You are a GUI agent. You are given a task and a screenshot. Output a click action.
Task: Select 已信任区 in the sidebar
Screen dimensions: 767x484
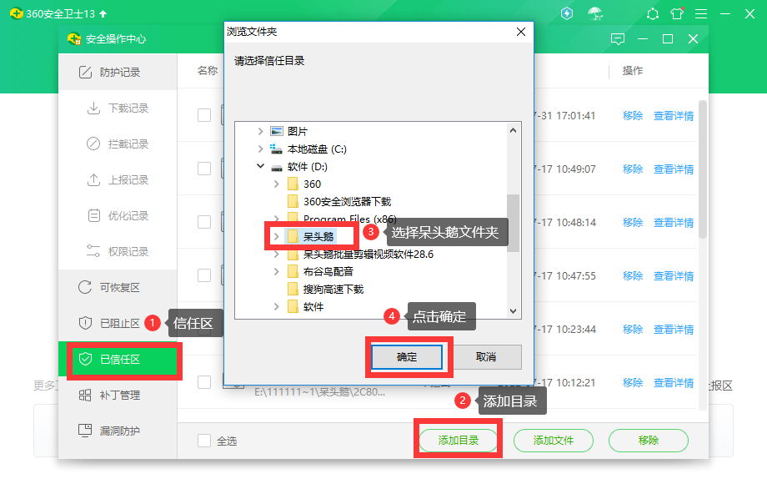coord(118,359)
